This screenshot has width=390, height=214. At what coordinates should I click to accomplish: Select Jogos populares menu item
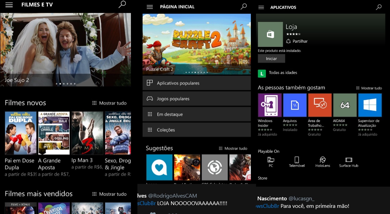click(197, 99)
